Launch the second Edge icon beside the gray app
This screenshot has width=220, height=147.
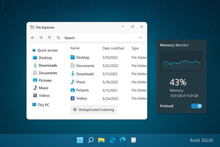point(123,140)
